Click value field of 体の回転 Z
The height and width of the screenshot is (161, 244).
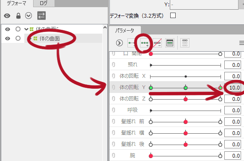pyautogui.click(x=233, y=99)
